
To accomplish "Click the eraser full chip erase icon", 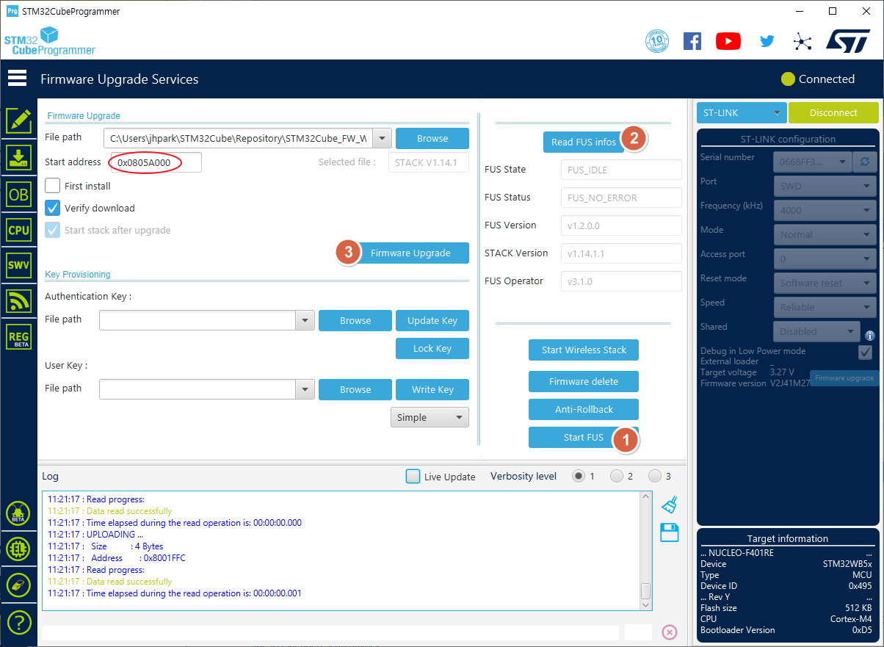I will pos(18,585).
